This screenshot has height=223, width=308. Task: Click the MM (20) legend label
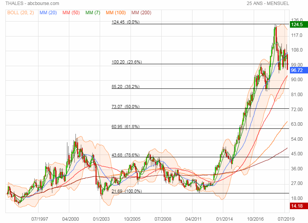[48, 13]
